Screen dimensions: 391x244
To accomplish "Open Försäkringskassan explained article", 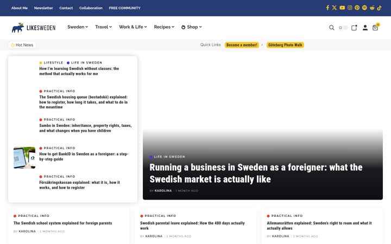I will point(79,185).
